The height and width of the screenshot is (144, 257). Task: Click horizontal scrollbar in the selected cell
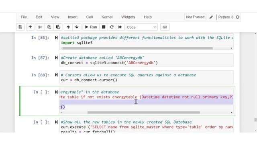click(x=144, y=112)
